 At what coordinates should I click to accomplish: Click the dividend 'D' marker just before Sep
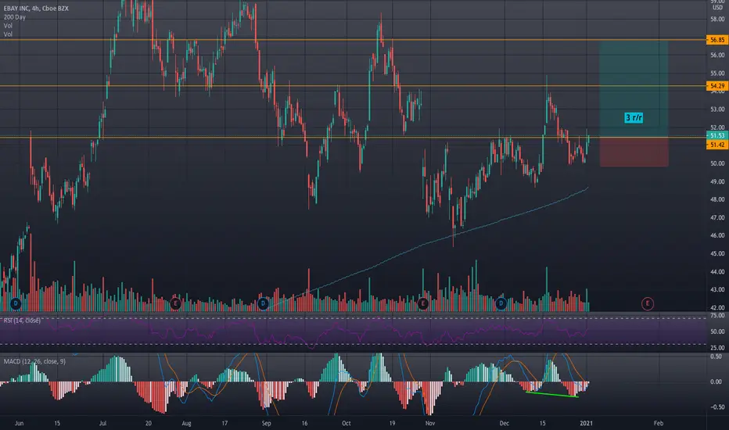pyautogui.click(x=263, y=303)
